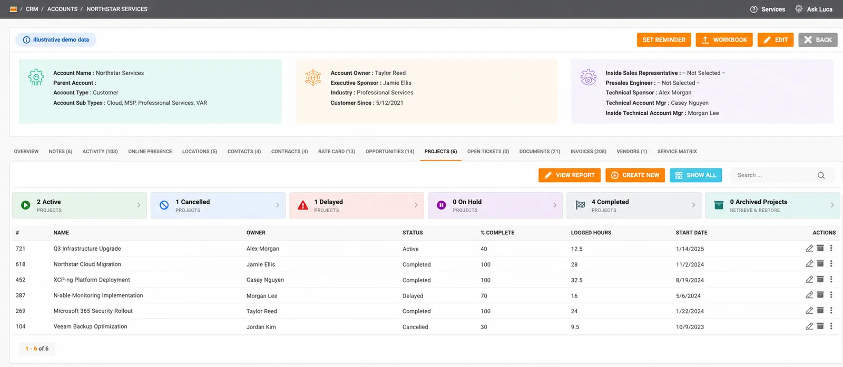Click edit pencil for Q3 Infrastructure Upgrade
This screenshot has height=367, width=843.
coord(809,248)
